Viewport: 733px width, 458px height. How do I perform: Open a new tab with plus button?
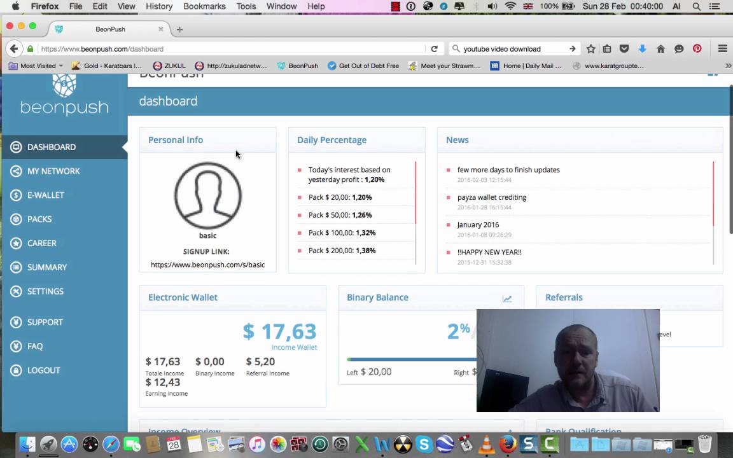tap(179, 29)
